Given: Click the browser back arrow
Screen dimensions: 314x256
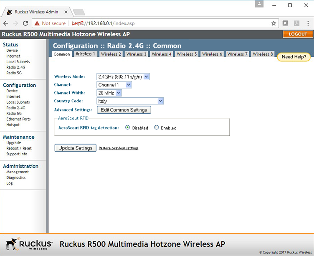Looking at the screenshot, I should tap(6, 23).
